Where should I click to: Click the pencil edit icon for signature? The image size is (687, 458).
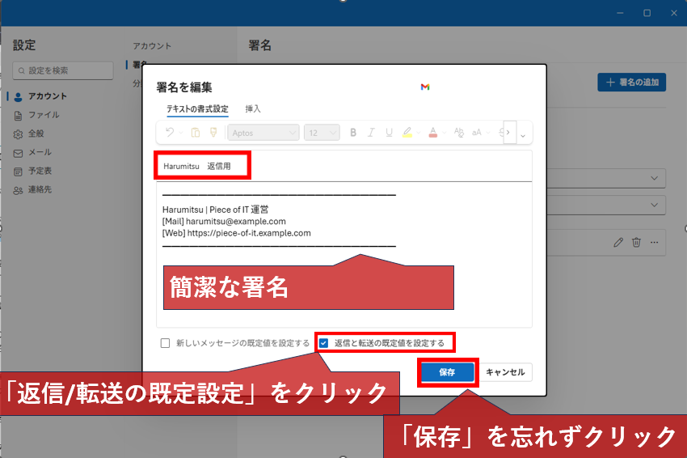click(x=618, y=242)
